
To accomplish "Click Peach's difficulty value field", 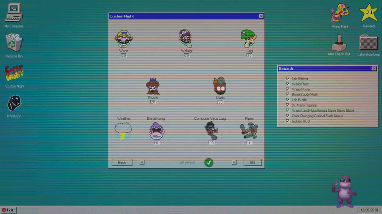I will [x=153, y=102].
